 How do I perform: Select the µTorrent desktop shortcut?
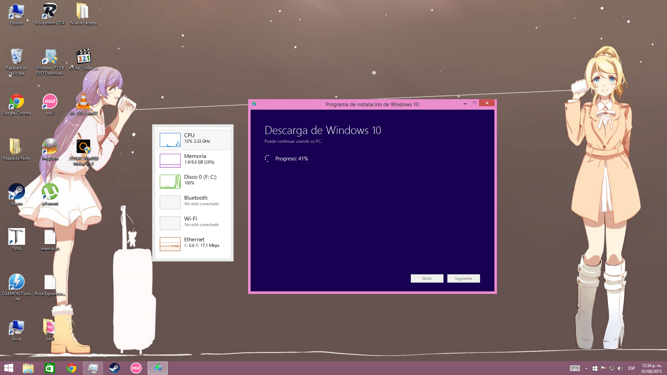click(50, 195)
